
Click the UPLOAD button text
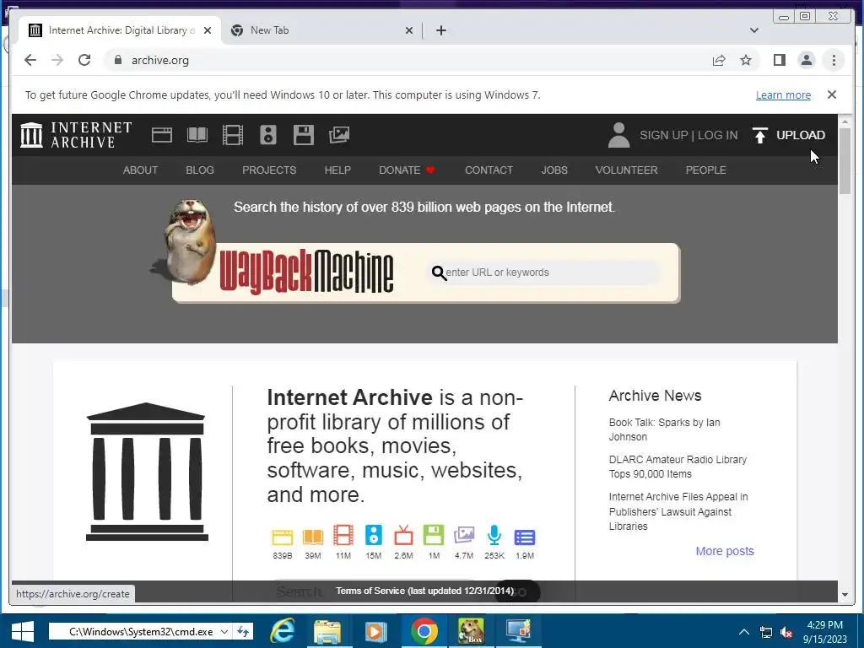tap(801, 135)
